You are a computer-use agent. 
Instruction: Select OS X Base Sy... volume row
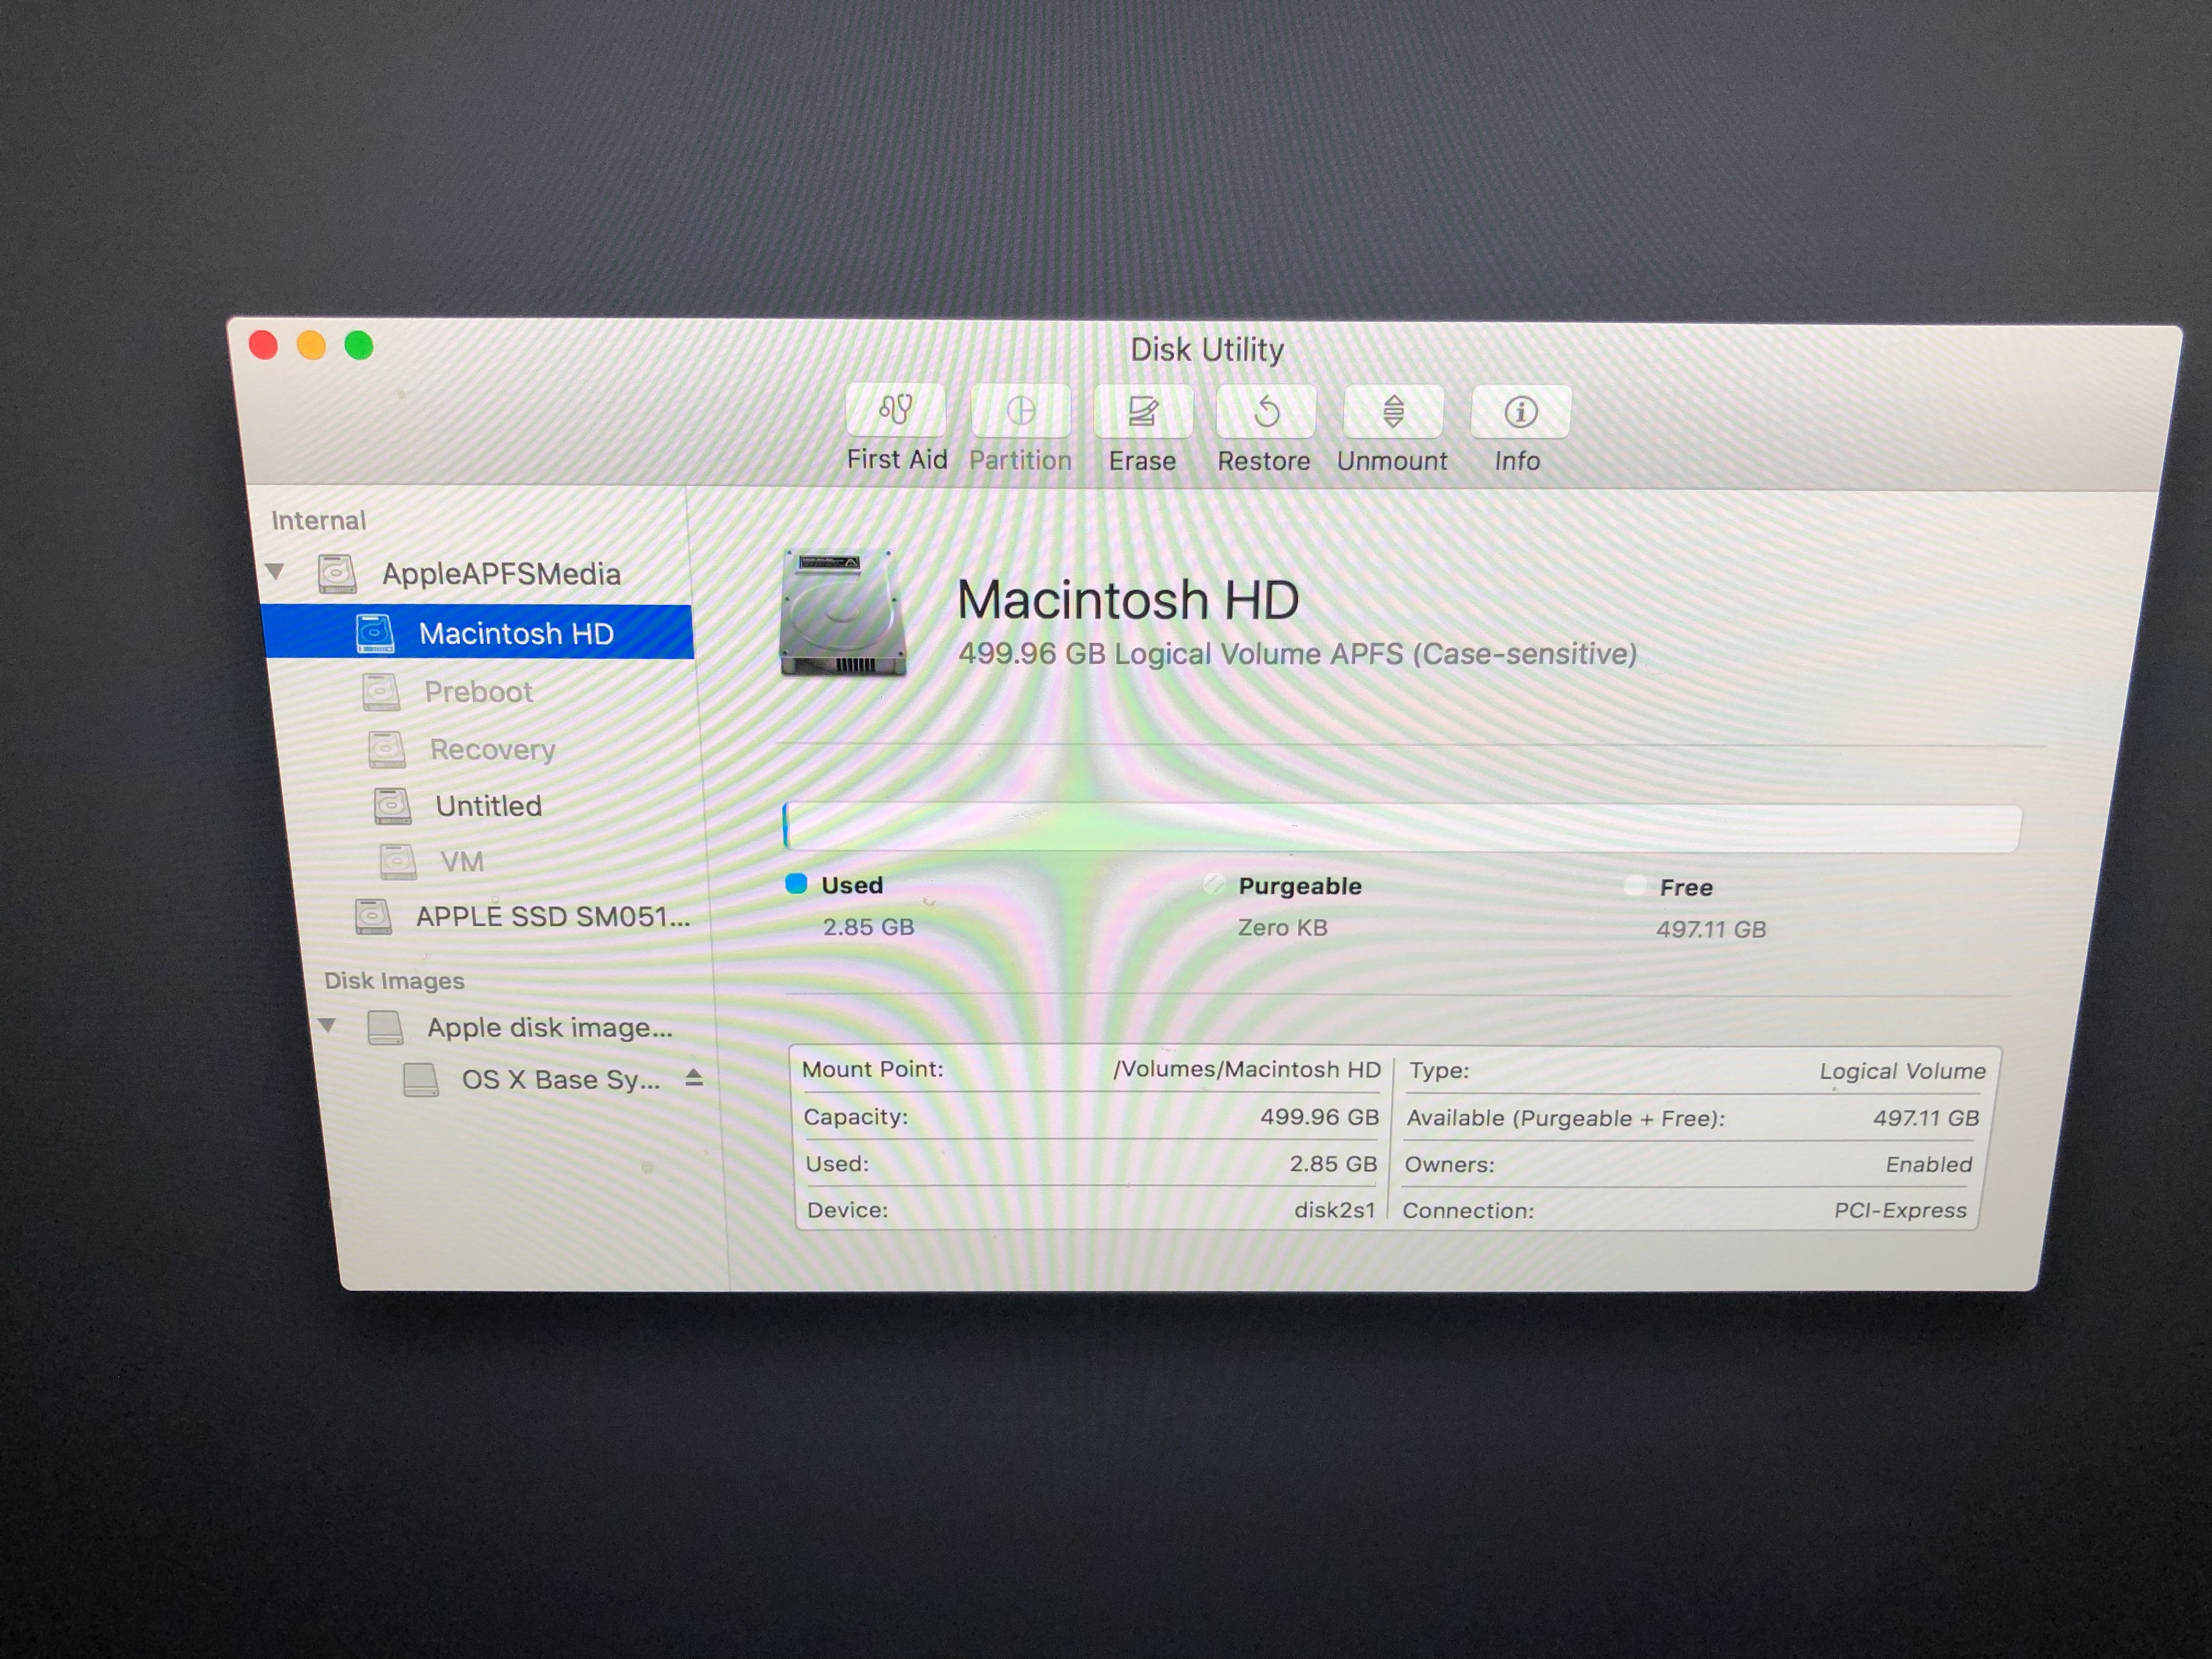point(514,1080)
